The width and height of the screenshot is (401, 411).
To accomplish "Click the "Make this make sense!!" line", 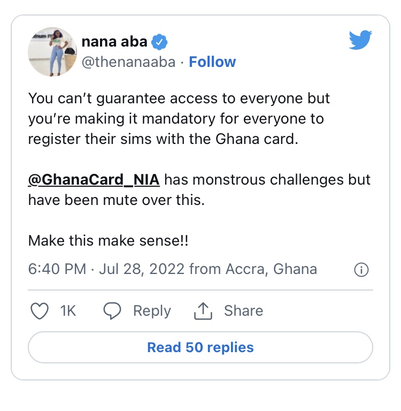I will (108, 241).
